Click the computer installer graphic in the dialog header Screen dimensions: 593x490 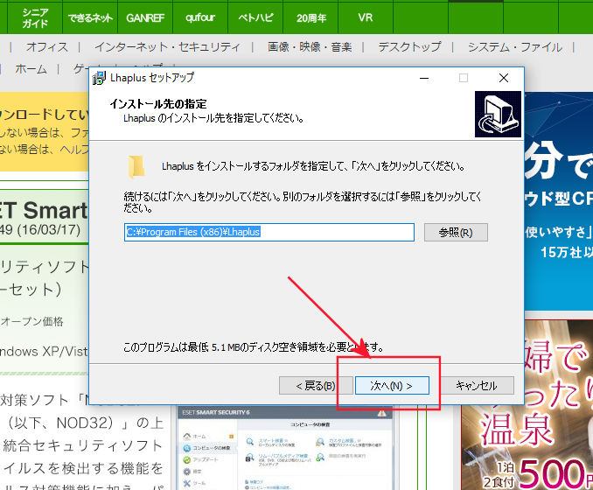click(498, 115)
